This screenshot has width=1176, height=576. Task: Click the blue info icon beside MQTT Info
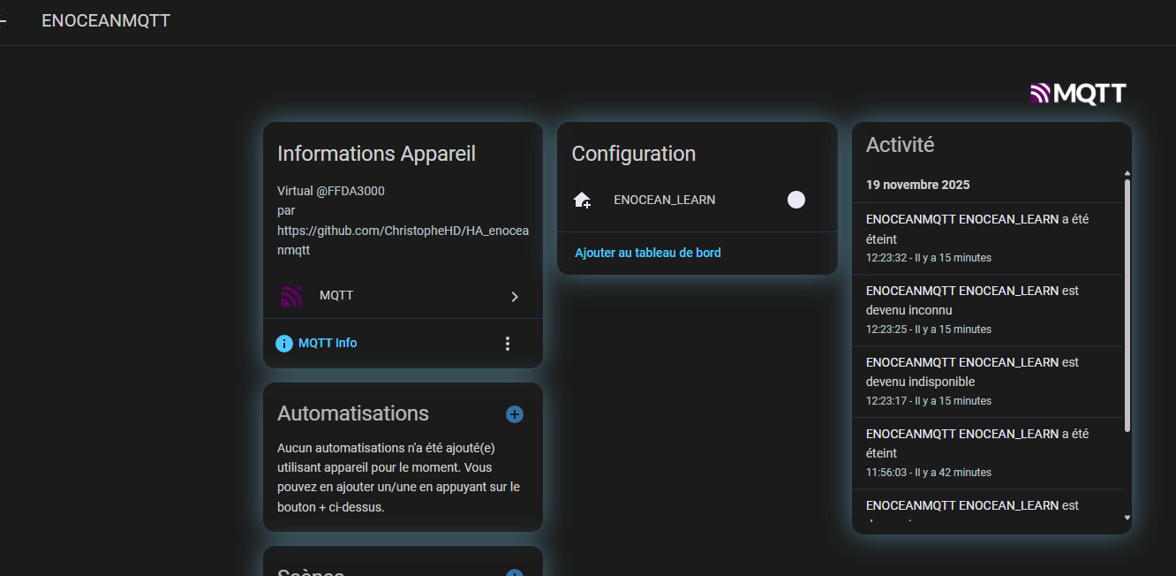284,344
